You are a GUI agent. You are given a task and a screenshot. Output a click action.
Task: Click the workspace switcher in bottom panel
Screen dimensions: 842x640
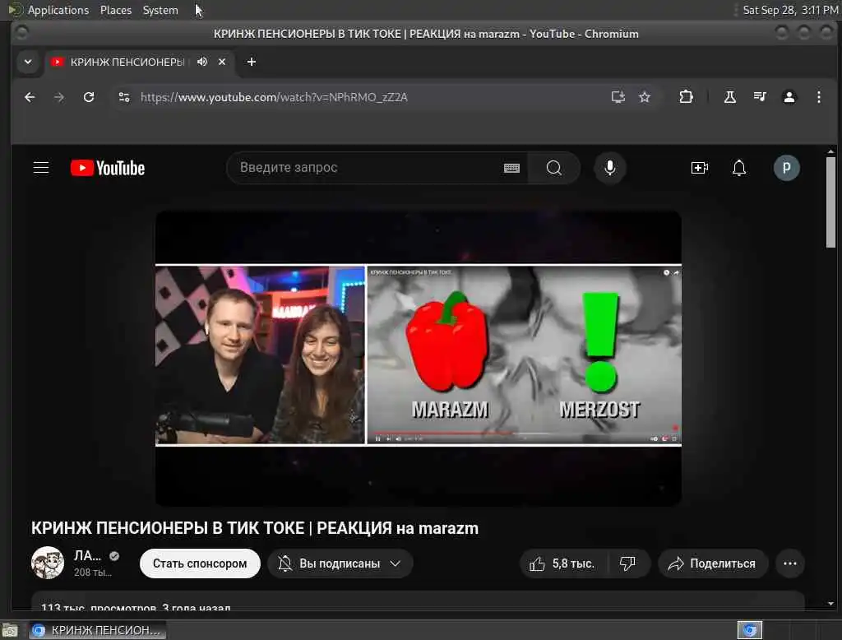[x=750, y=630]
